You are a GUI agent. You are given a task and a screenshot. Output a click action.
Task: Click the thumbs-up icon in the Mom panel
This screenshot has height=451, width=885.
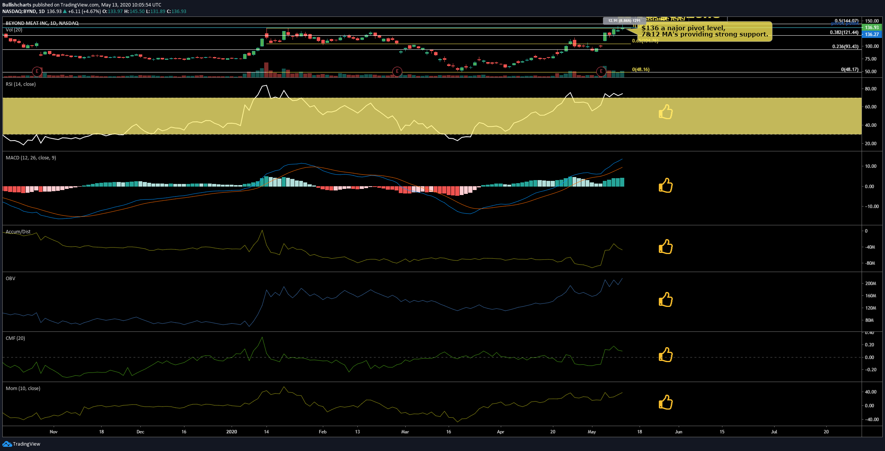click(666, 402)
